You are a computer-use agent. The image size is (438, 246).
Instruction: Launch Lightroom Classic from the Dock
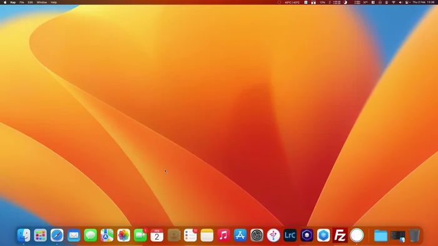click(290, 235)
